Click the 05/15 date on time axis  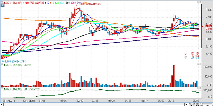tap(171, 101)
